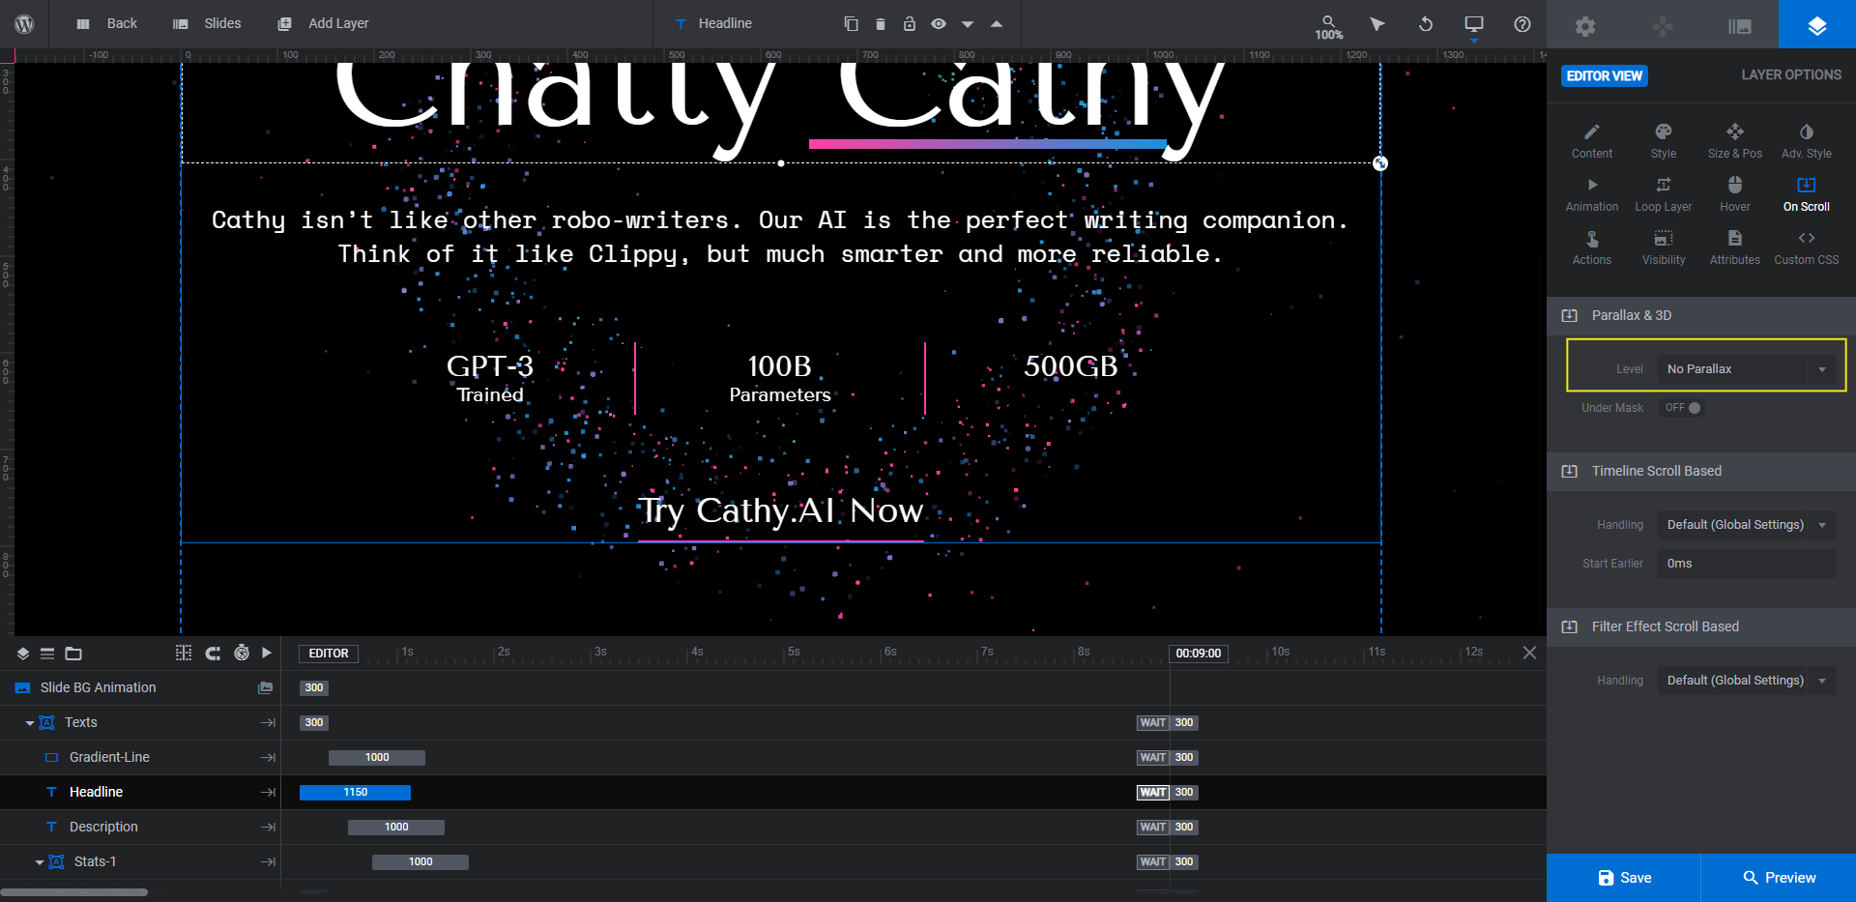Collapse the Timeline Scroll Based section
The height and width of the screenshot is (902, 1856).
click(x=1701, y=471)
